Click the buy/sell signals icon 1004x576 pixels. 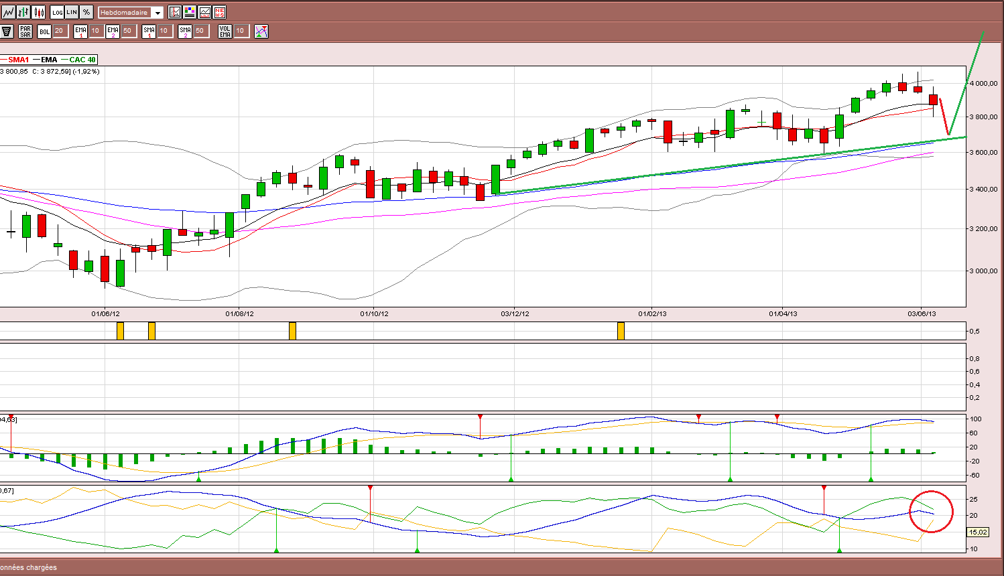[x=261, y=31]
